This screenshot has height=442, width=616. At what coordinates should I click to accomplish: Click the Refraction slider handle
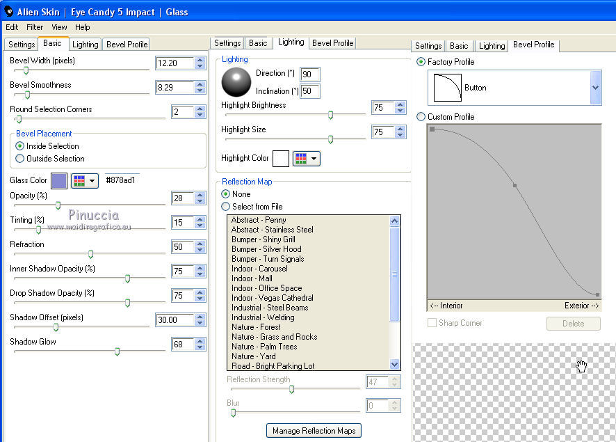pyautogui.click(x=90, y=254)
